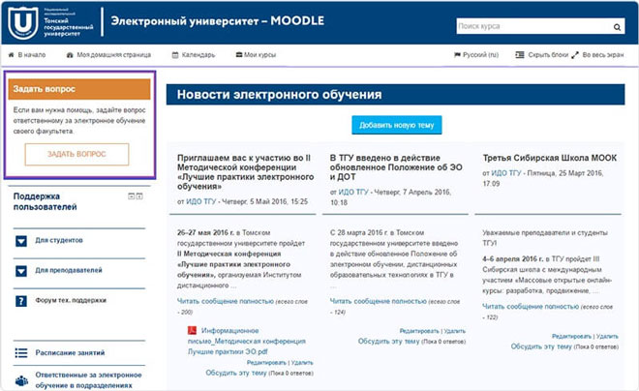The width and height of the screenshot is (639, 391).
Task: Collapse the Поддержка пользователей block
Action: (132, 196)
